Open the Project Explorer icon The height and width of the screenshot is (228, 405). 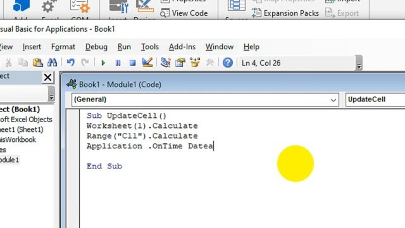click(166, 63)
